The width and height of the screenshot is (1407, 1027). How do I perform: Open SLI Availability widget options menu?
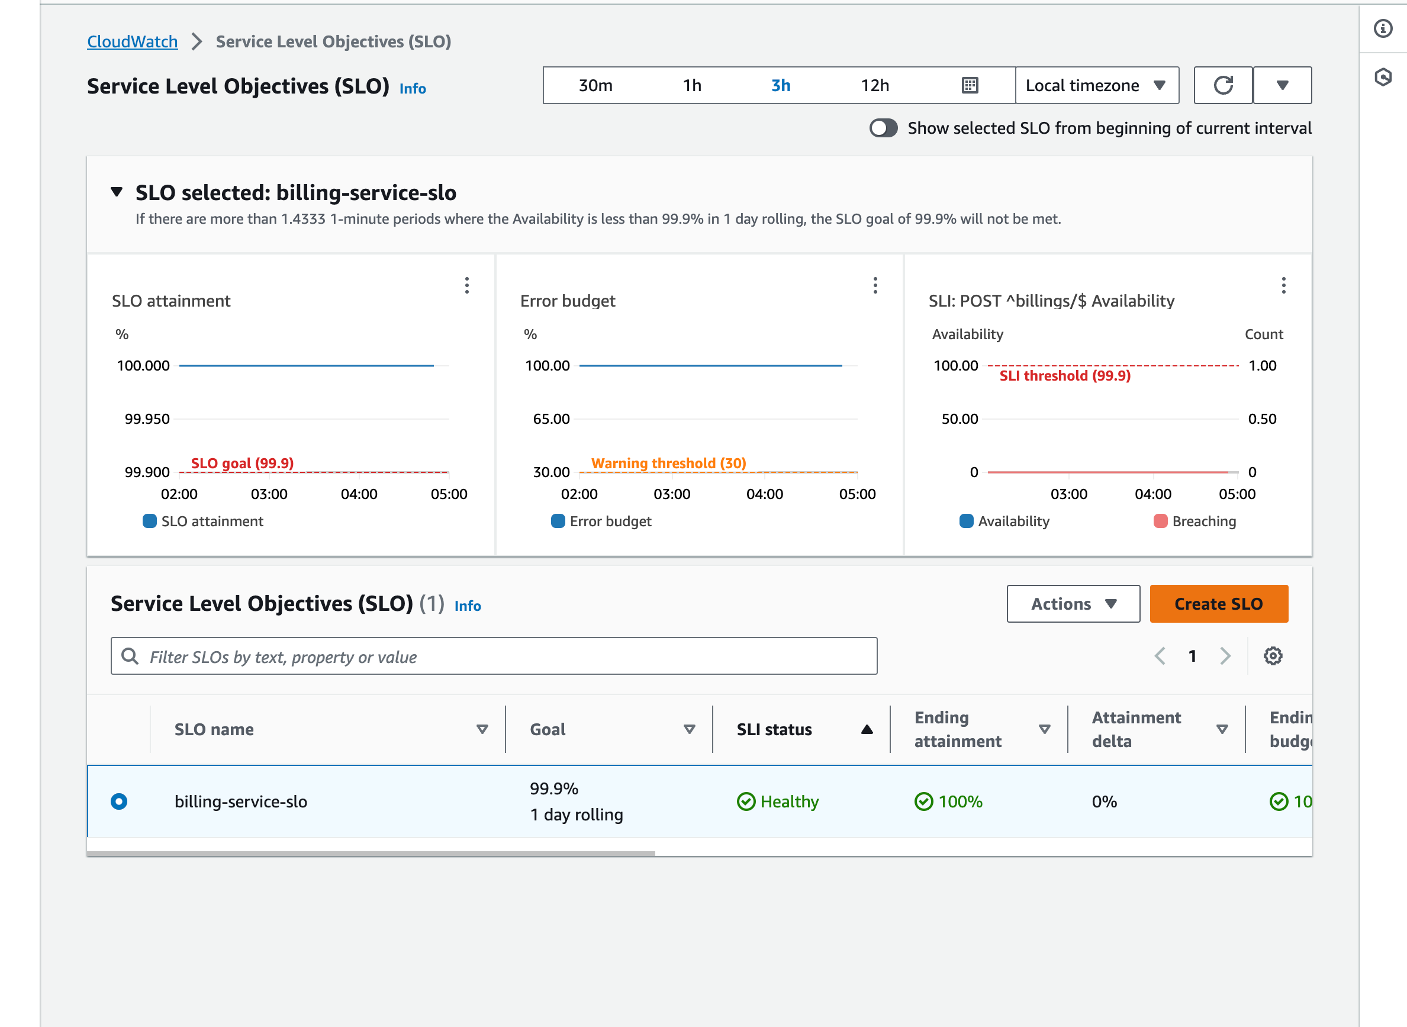pyautogui.click(x=1283, y=285)
